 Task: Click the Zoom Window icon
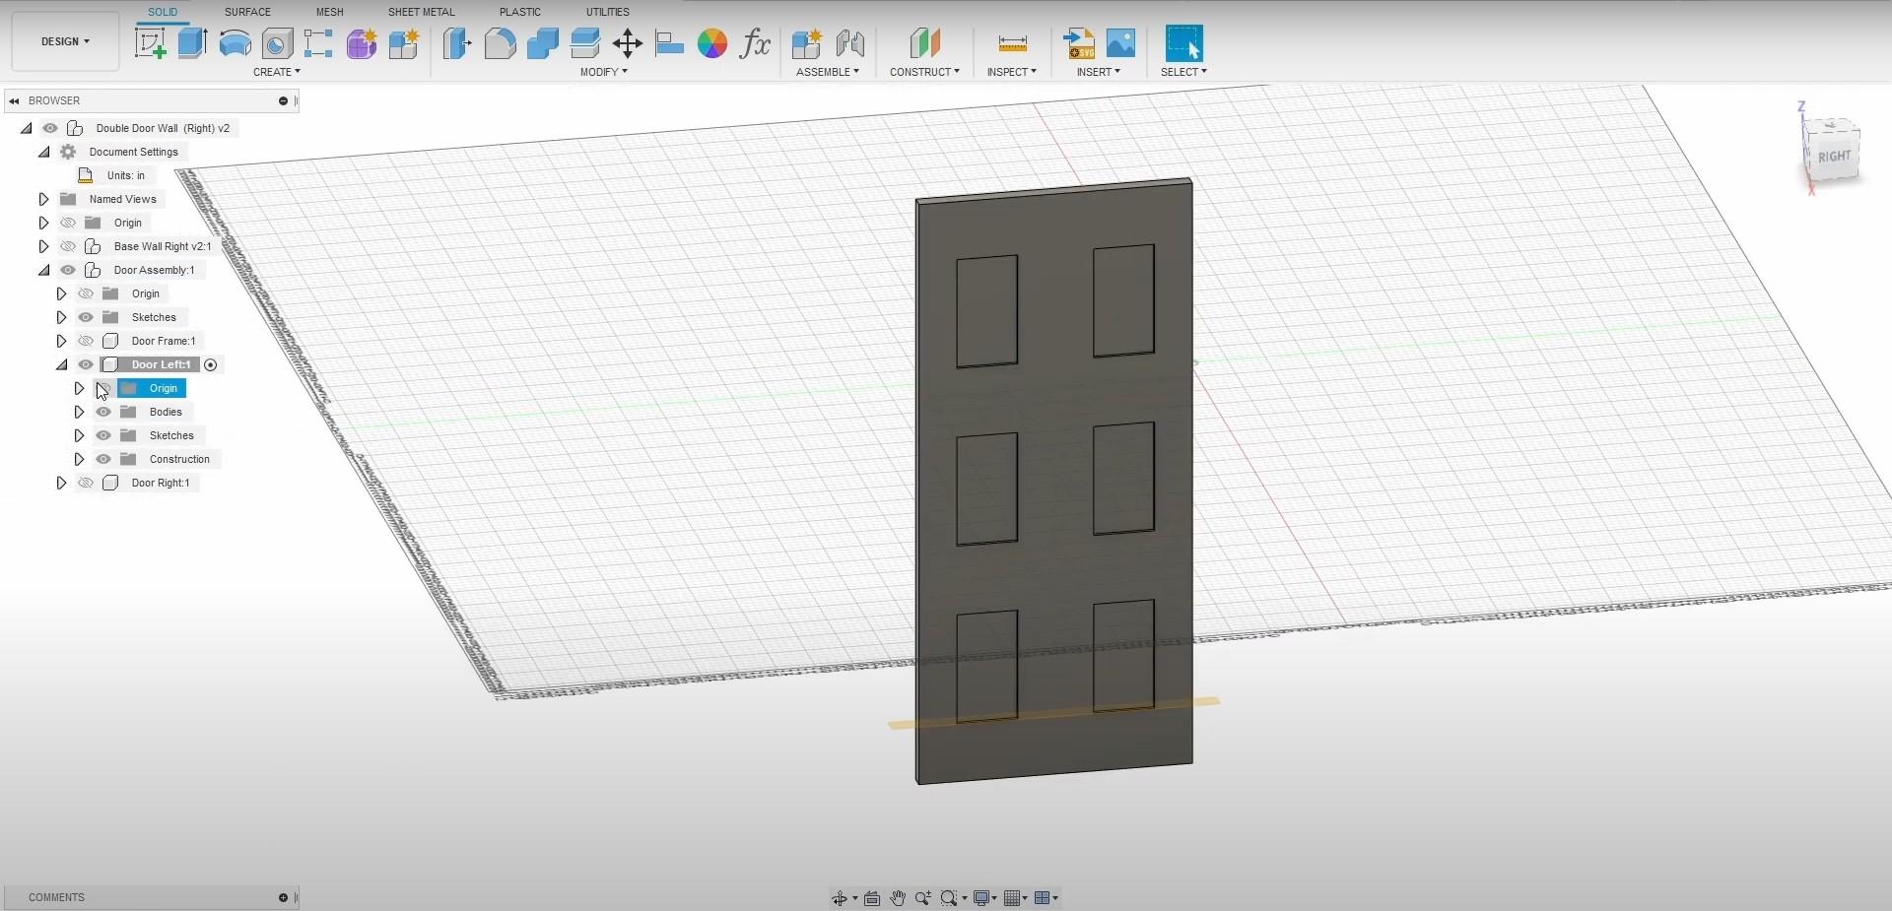point(949,898)
